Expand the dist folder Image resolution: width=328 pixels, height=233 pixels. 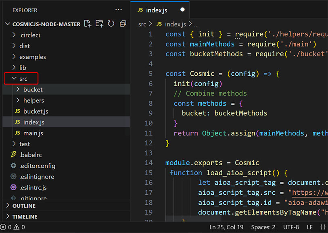(14, 46)
